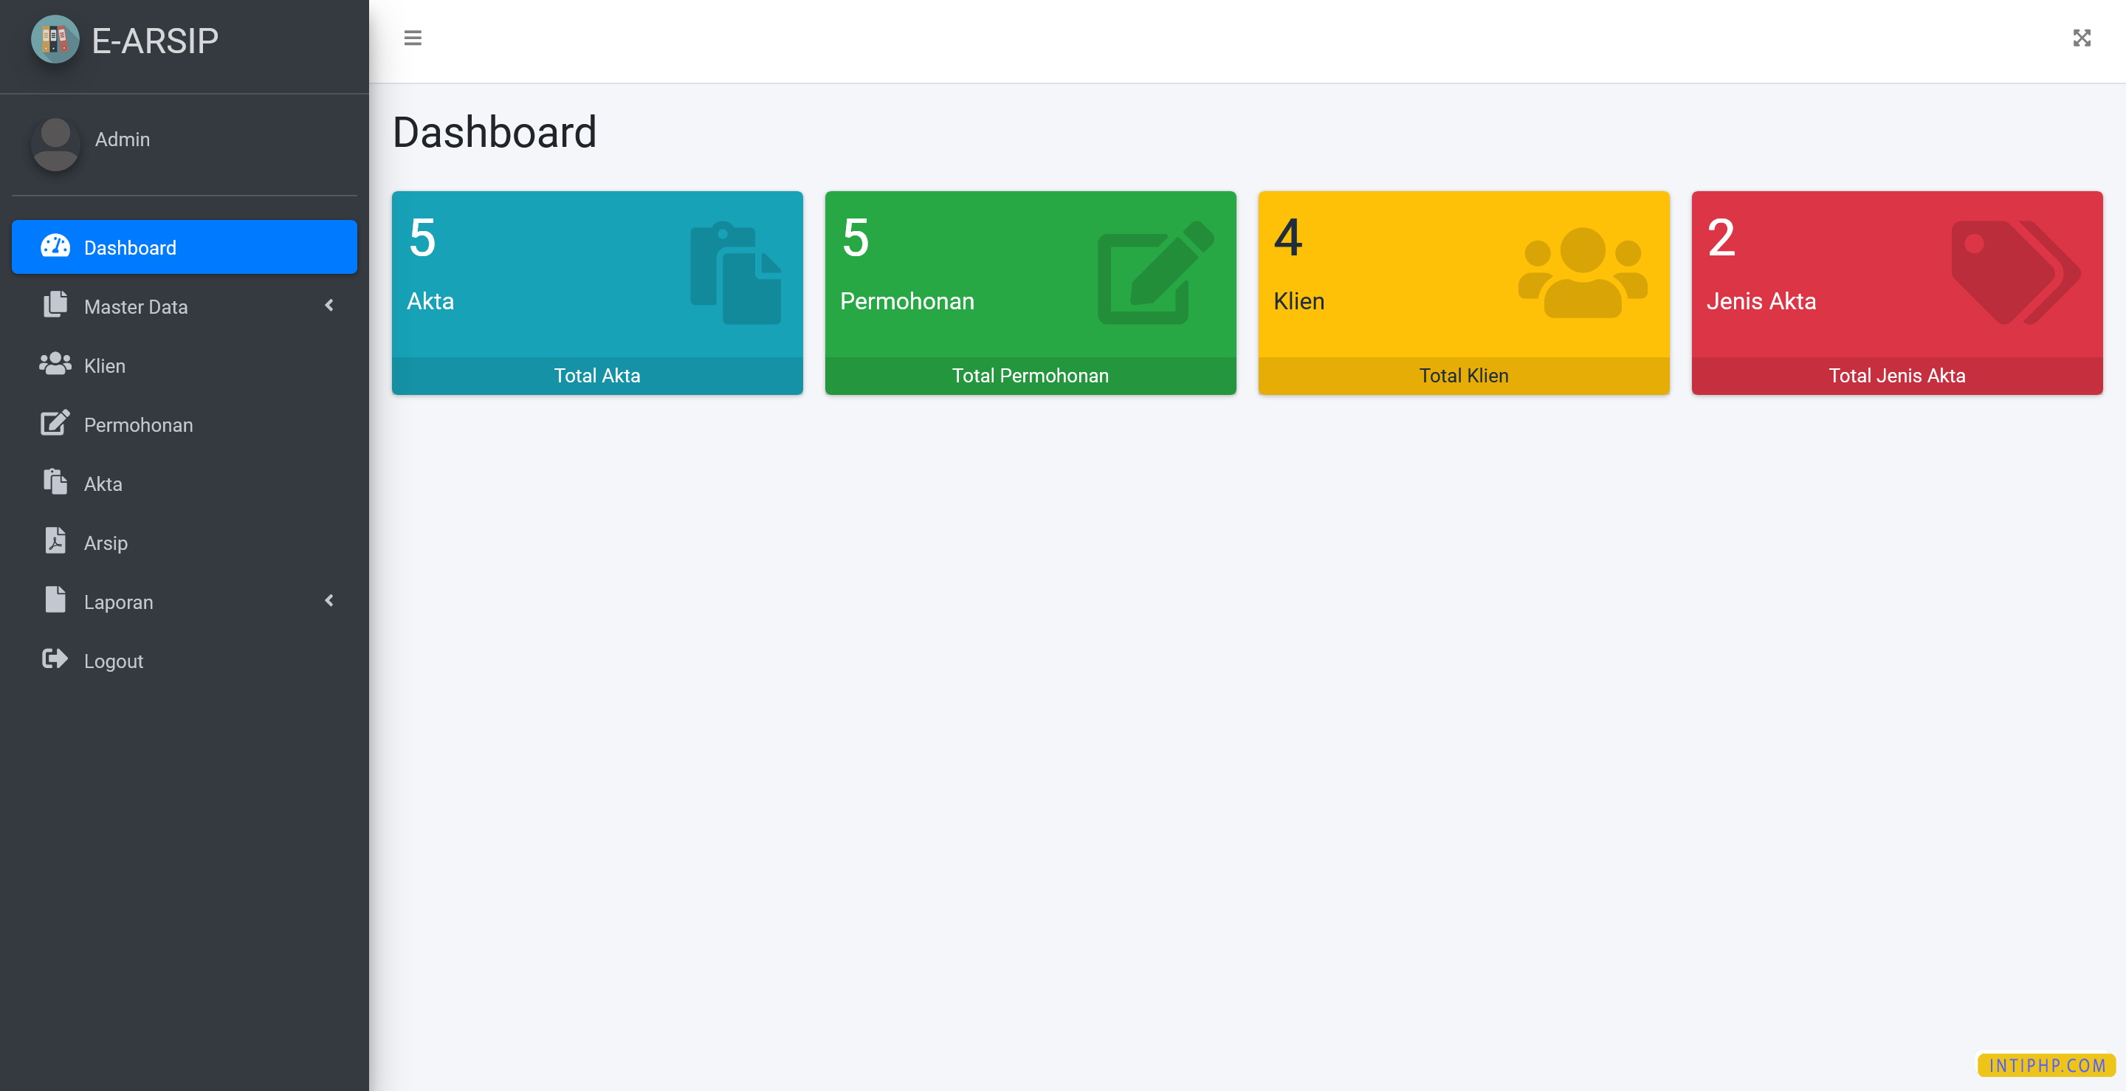Click the E-ARSIP logo icon
The image size is (2126, 1091).
click(x=55, y=40)
